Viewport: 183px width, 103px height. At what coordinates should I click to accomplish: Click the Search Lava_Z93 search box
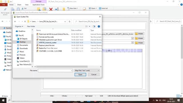tap(87, 21)
